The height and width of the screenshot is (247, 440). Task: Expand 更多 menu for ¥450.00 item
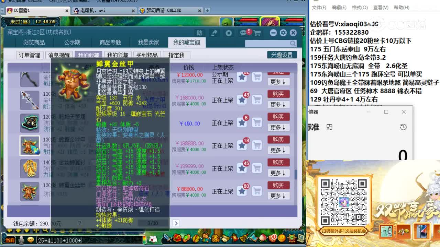(x=278, y=127)
